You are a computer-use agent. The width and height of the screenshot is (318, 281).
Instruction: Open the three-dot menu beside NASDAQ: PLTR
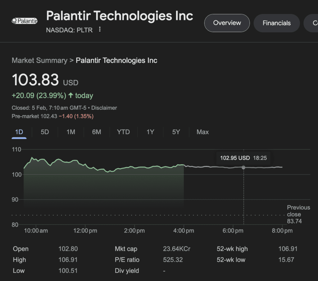99,29
